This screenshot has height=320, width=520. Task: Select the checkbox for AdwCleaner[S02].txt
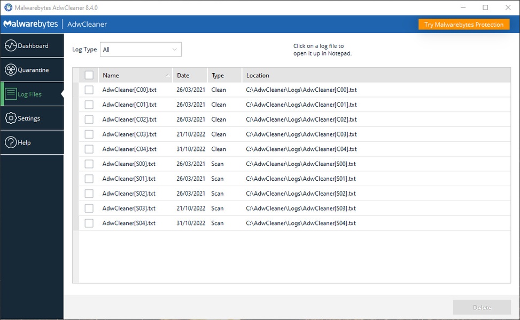89,194
